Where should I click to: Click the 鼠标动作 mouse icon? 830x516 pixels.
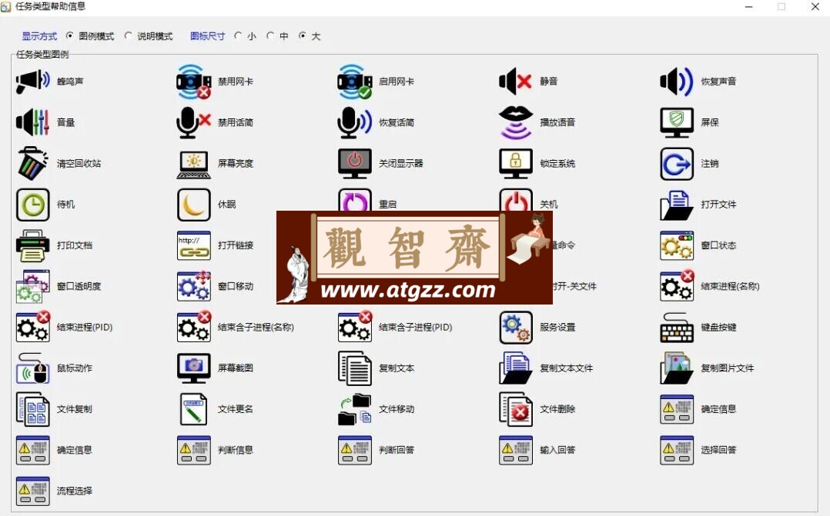(x=33, y=368)
